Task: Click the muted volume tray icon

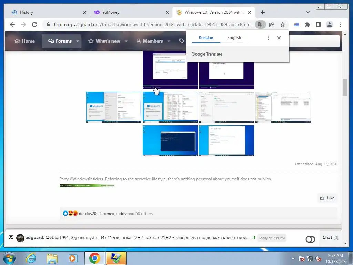Action: 318,258
